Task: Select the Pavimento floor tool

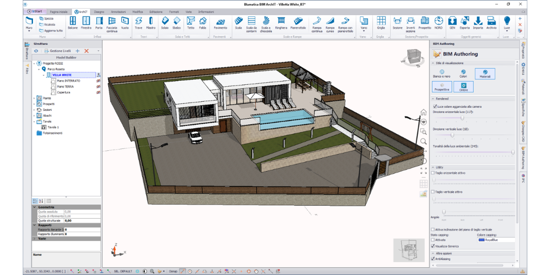Action: pos(220,23)
